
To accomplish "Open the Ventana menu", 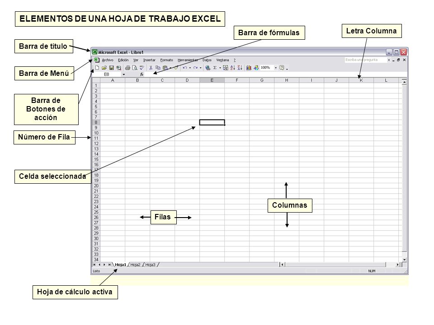I will [x=222, y=60].
